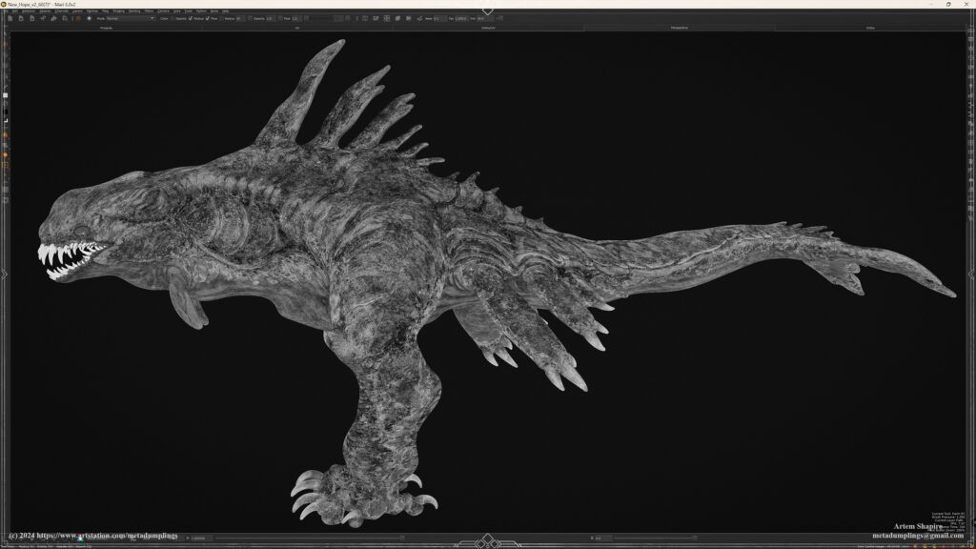Switch to the UV view tab
Screen dimensions: 976x549
[x=296, y=28]
